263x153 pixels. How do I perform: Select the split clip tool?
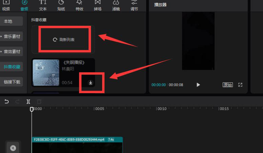[x=28, y=101]
